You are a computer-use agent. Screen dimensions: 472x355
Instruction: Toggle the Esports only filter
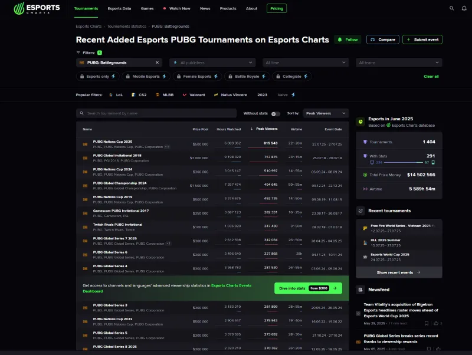[97, 77]
